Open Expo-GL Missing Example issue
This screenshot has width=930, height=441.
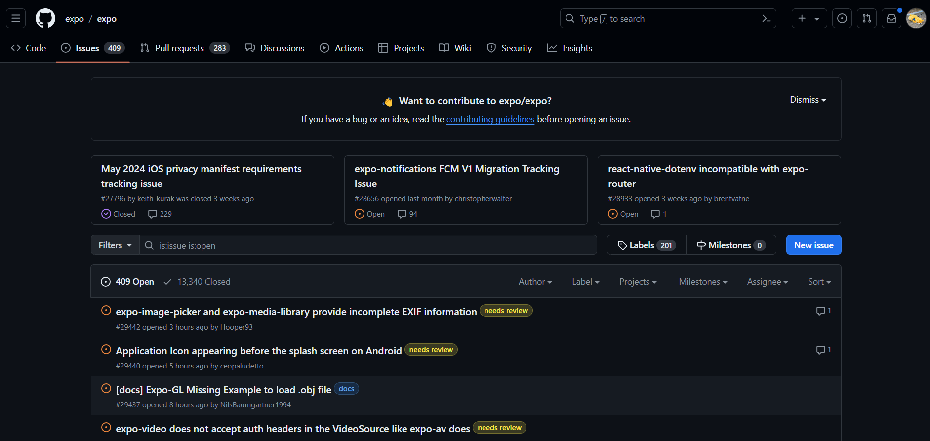click(224, 390)
